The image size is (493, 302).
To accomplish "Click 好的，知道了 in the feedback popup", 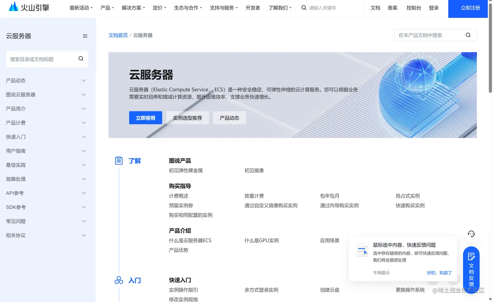I will click(439, 273).
